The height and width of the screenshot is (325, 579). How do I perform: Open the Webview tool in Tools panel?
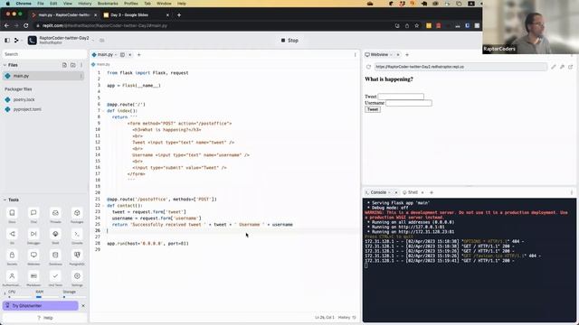pos(33,257)
